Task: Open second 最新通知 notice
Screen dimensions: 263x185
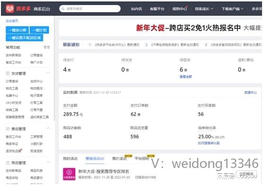Action: (x=175, y=45)
